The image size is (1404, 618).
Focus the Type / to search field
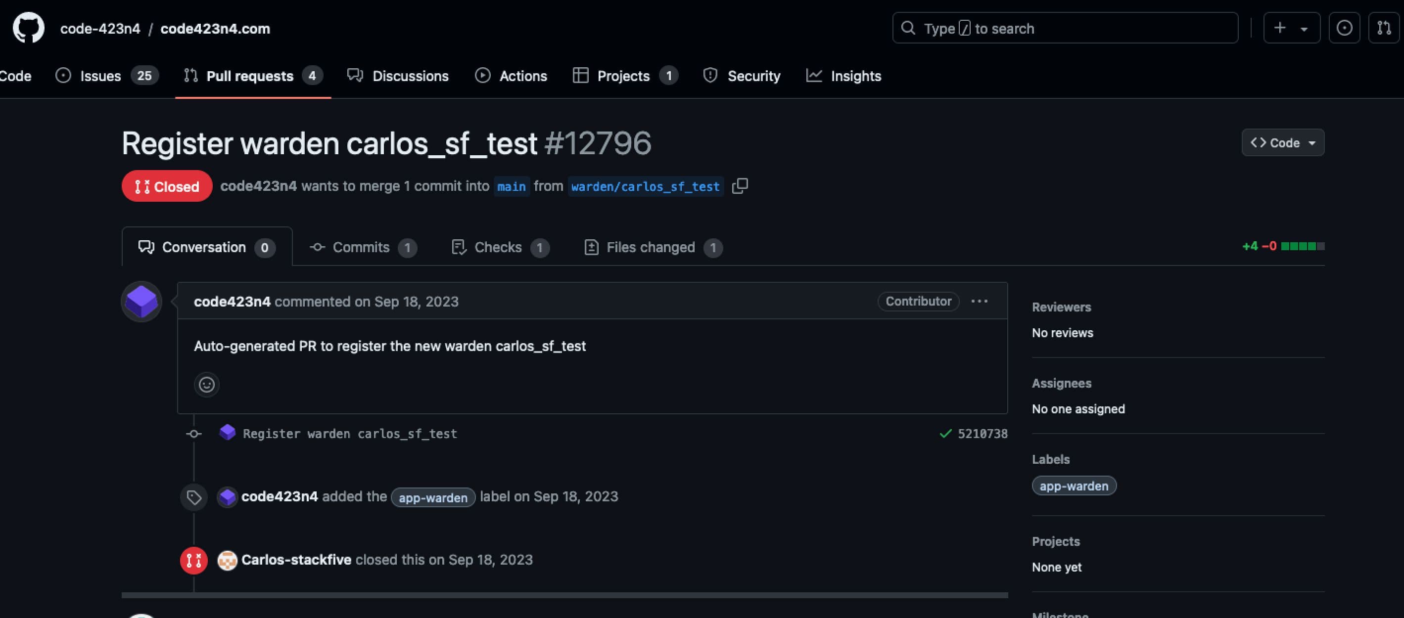click(1065, 28)
